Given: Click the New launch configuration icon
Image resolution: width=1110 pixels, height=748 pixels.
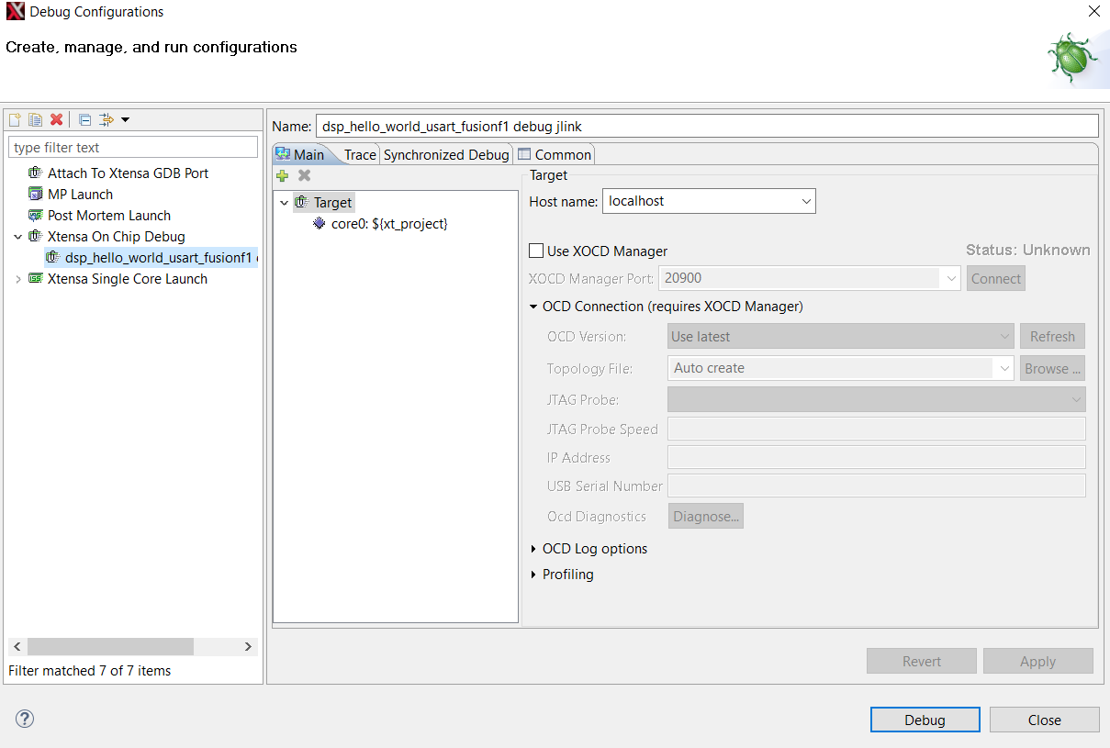Looking at the screenshot, I should point(15,119).
